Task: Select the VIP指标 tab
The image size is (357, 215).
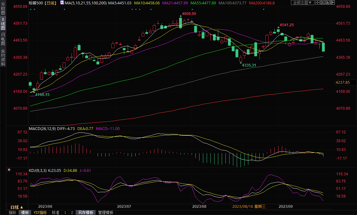Action: point(40,212)
